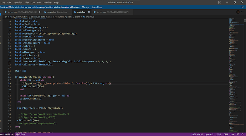Click the phone breadcrumb
The width and height of the screenshot is (246, 136).
click(69, 17)
